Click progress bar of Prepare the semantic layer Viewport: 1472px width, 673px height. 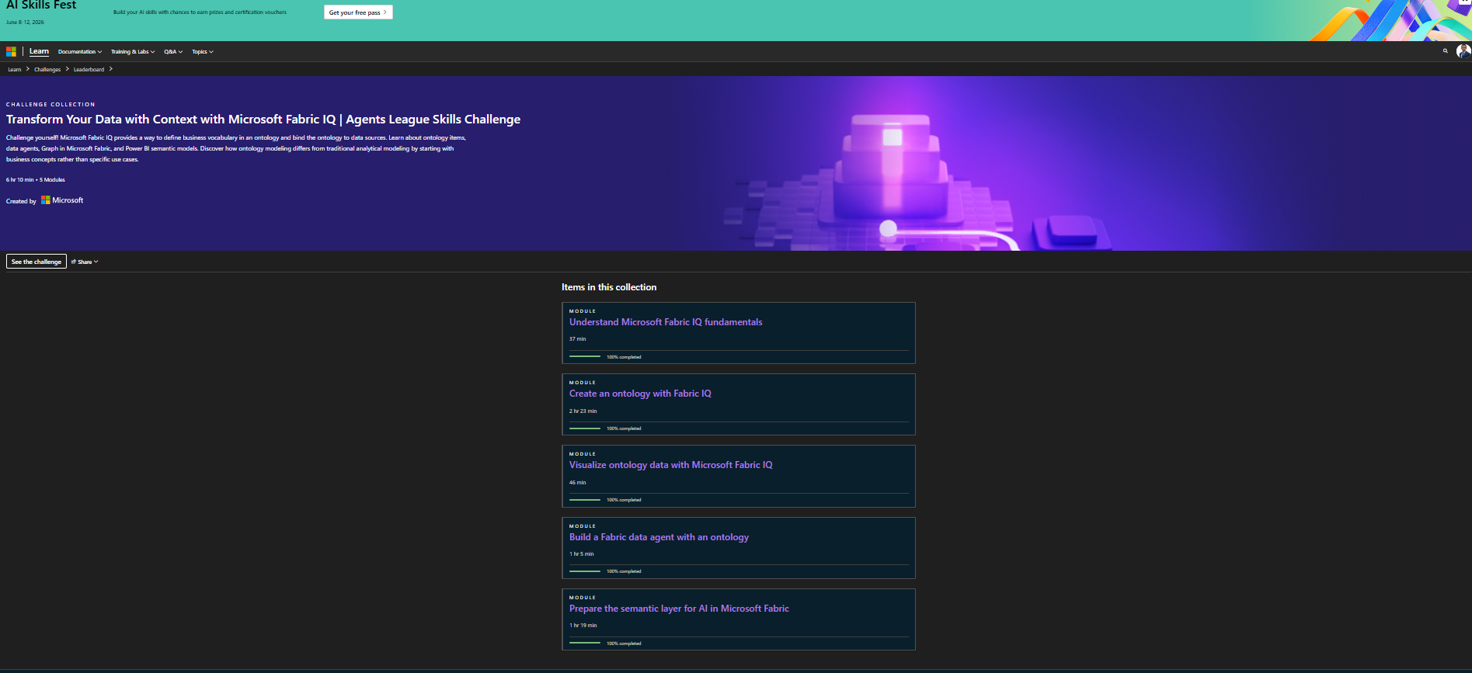pyautogui.click(x=585, y=643)
